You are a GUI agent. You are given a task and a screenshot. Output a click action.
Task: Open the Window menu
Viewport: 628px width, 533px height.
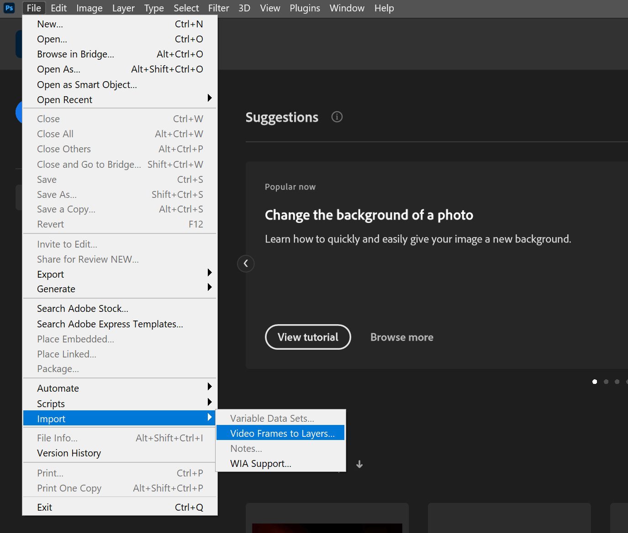(347, 8)
